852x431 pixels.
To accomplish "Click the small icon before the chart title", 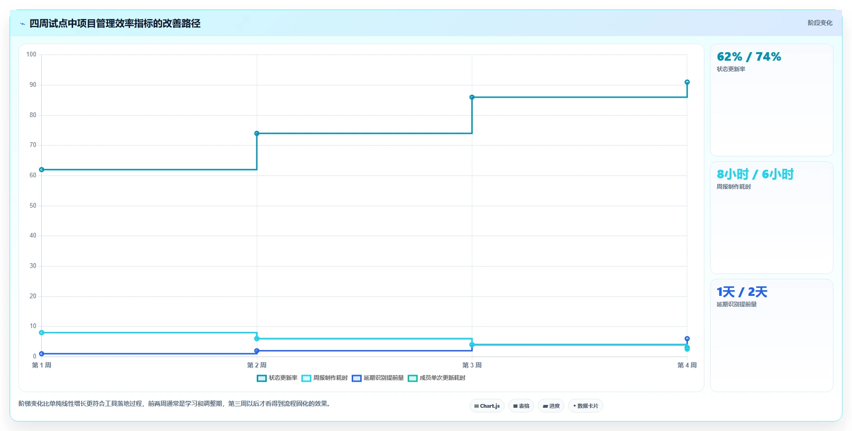I will (22, 24).
